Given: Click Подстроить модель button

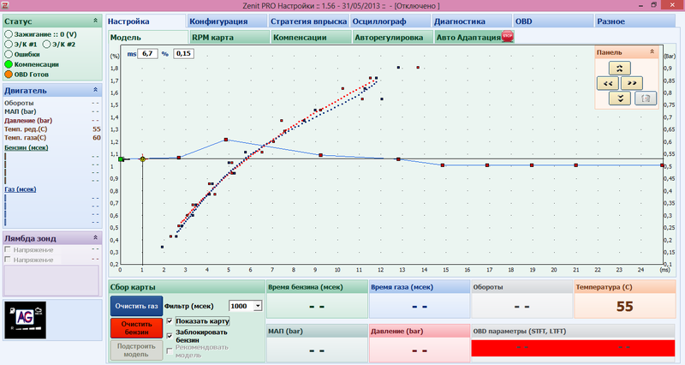Looking at the screenshot, I should (136, 350).
